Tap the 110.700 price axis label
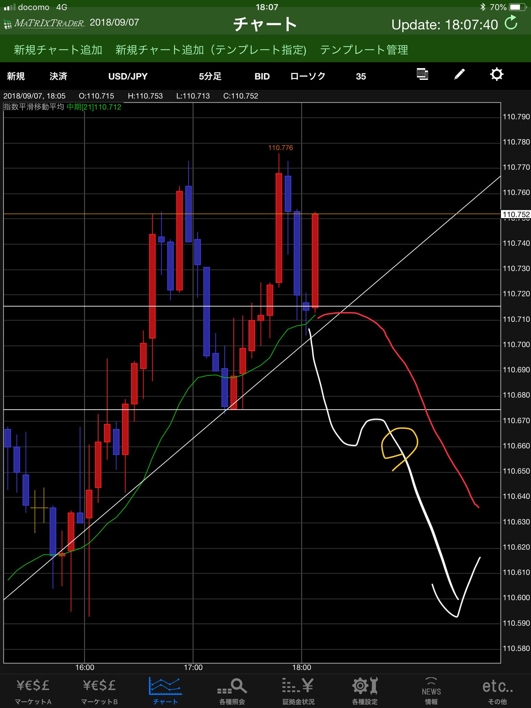Image resolution: width=531 pixels, height=708 pixels. tap(516, 345)
